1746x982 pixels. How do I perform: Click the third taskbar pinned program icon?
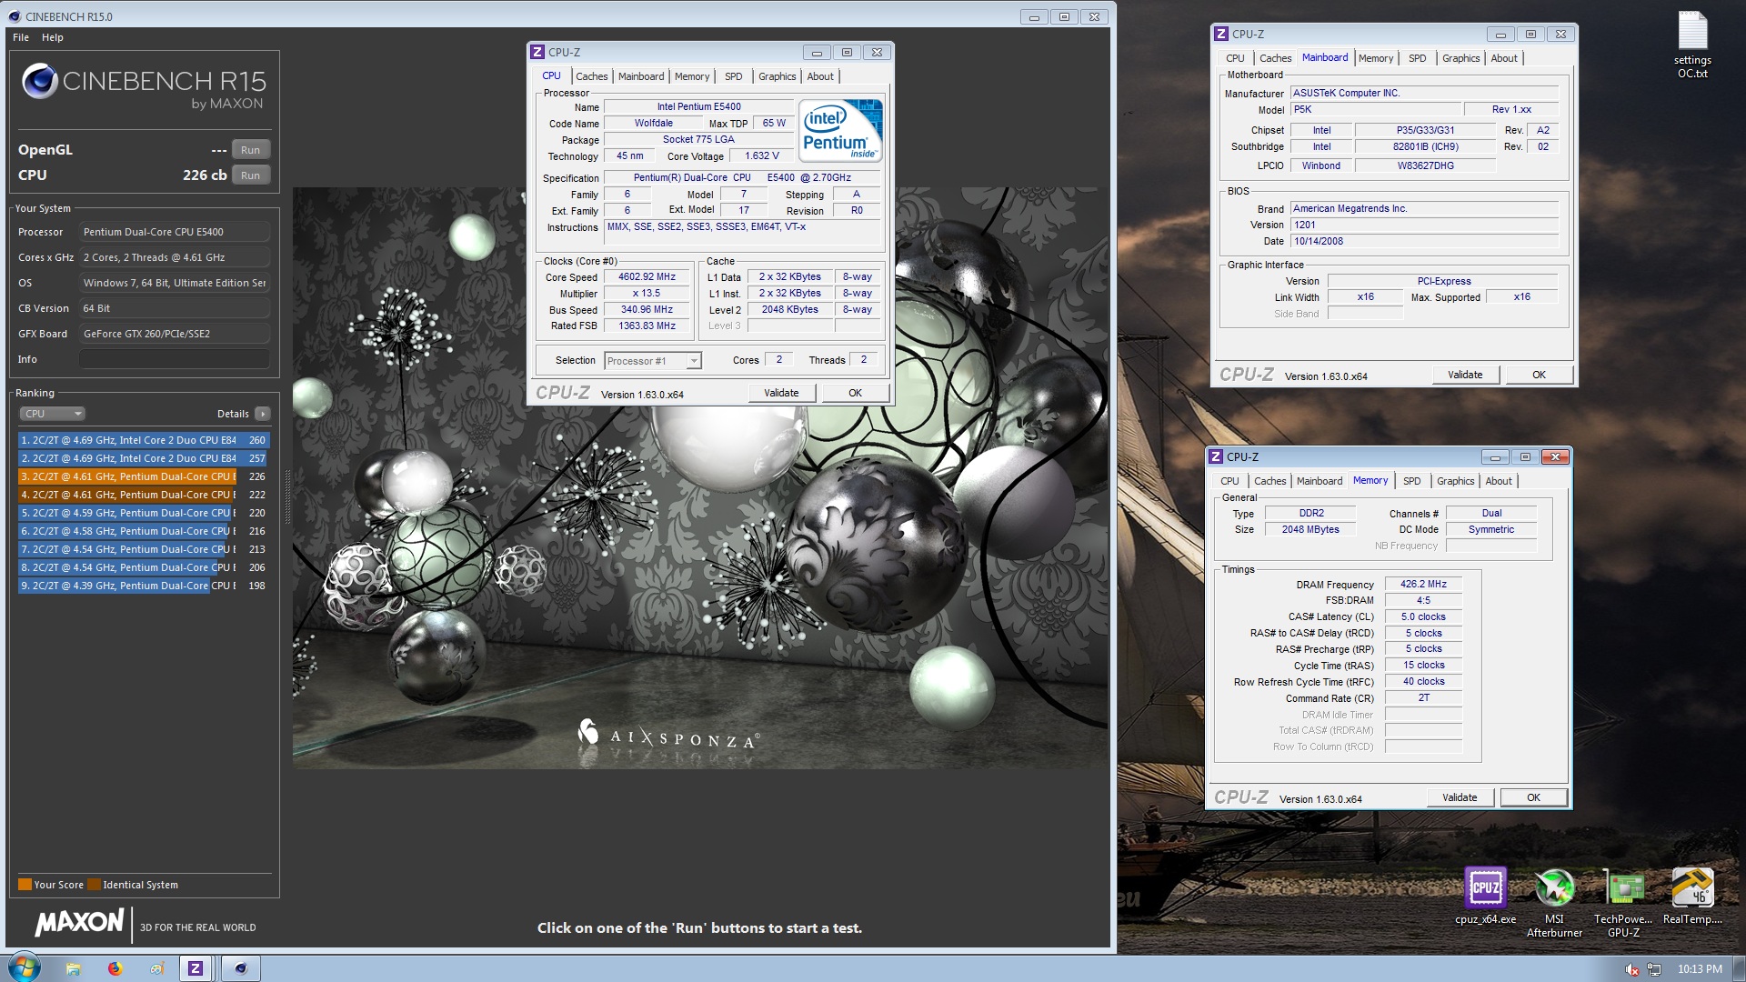[156, 968]
